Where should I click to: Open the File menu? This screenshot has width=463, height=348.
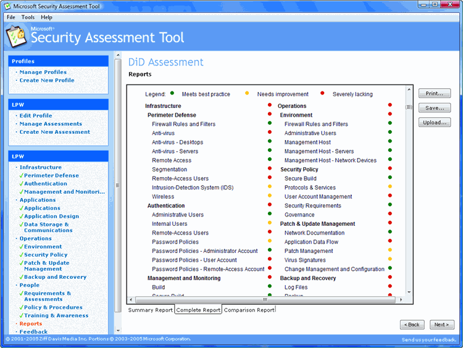coord(11,17)
